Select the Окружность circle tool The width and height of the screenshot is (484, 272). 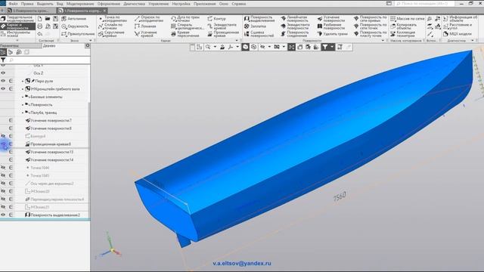pos(74,26)
